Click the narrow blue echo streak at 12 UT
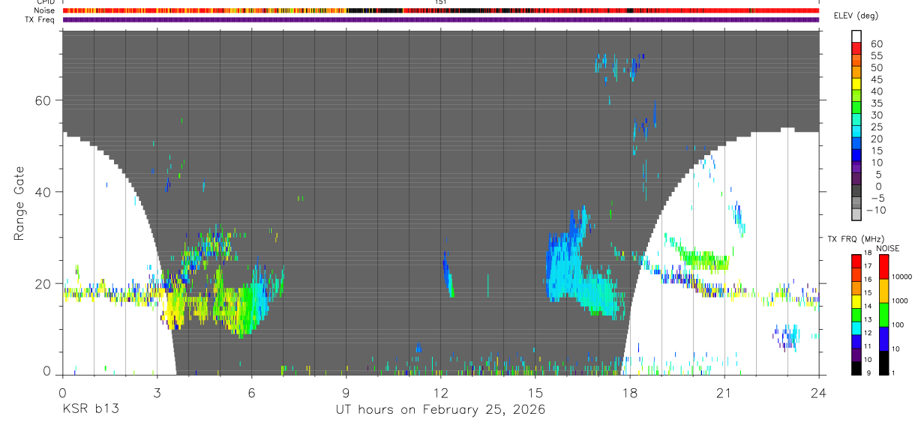 point(448,274)
